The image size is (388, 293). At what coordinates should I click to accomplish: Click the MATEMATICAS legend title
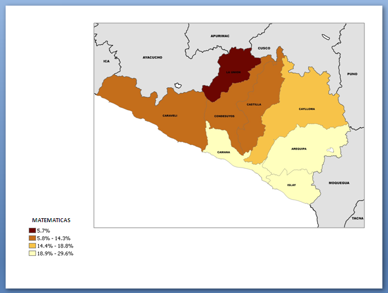(51, 220)
